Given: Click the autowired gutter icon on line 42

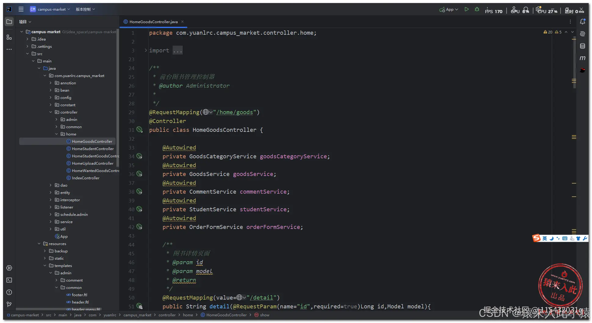Looking at the screenshot, I should click(x=139, y=227).
